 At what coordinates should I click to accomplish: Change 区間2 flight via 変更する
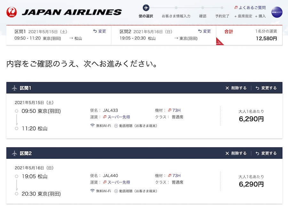click(x=266, y=153)
